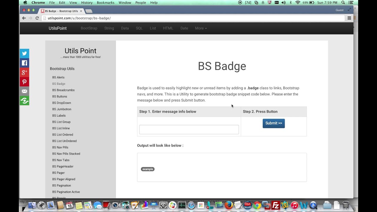Open BS Pagination Active link
377x212 pixels.
coord(66,192)
